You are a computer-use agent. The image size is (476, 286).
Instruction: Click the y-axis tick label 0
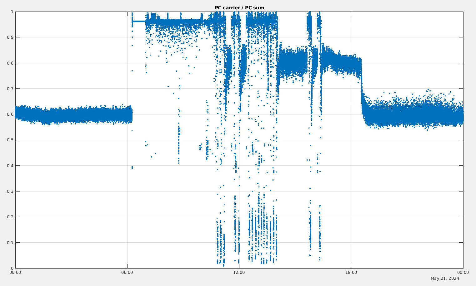point(12,268)
